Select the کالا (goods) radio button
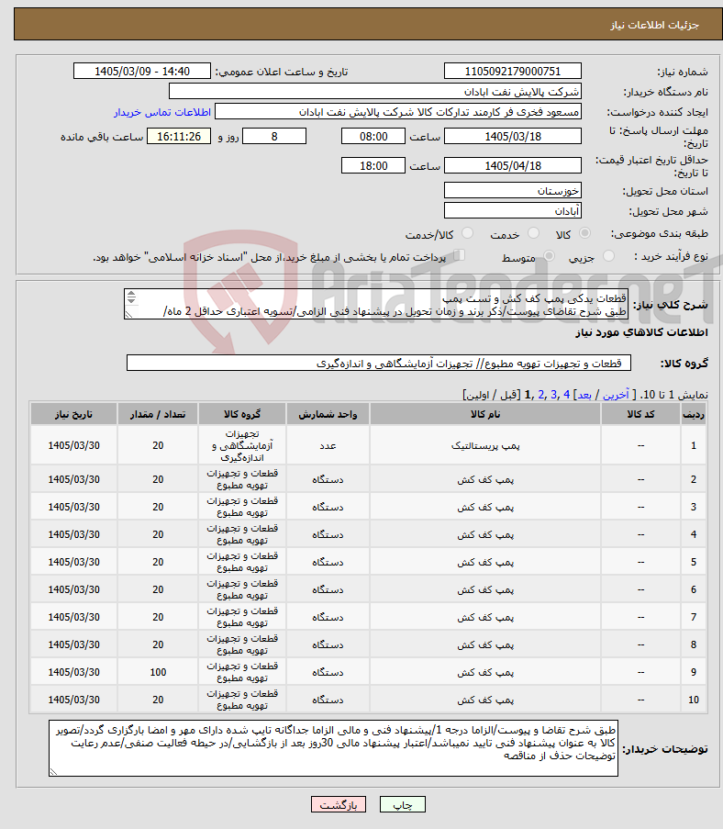 [584, 233]
